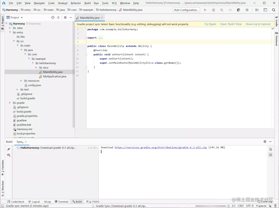Expand the .idea folder

(10, 28)
